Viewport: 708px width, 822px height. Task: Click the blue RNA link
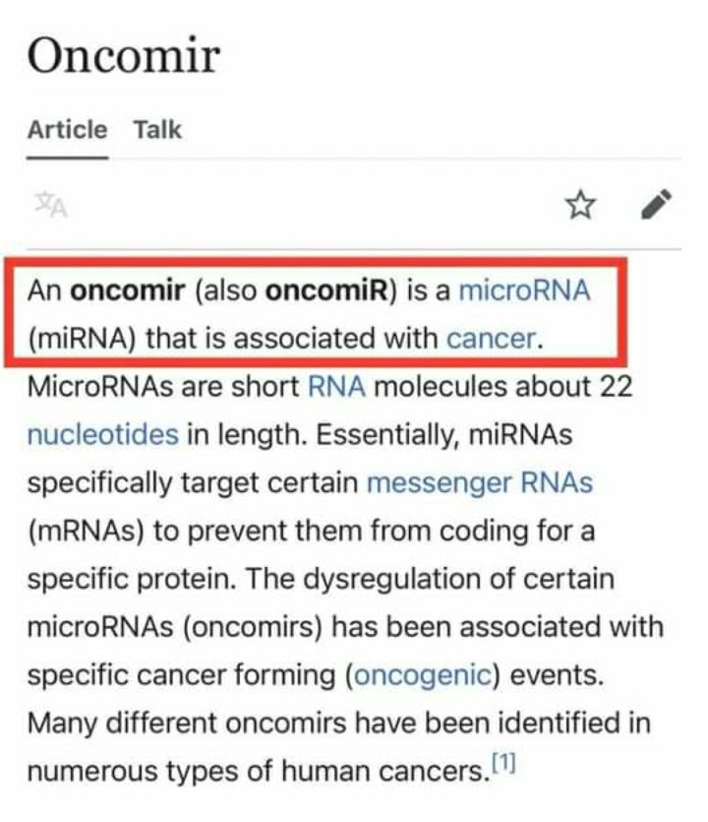pyautogui.click(x=336, y=386)
